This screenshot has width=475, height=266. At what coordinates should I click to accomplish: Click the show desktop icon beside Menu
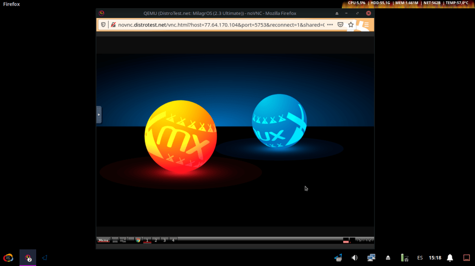[115, 240]
